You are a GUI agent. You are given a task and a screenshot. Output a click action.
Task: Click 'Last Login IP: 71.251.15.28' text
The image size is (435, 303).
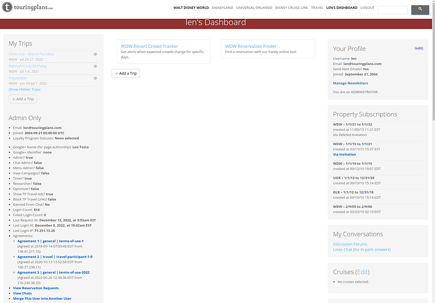tap(34, 230)
